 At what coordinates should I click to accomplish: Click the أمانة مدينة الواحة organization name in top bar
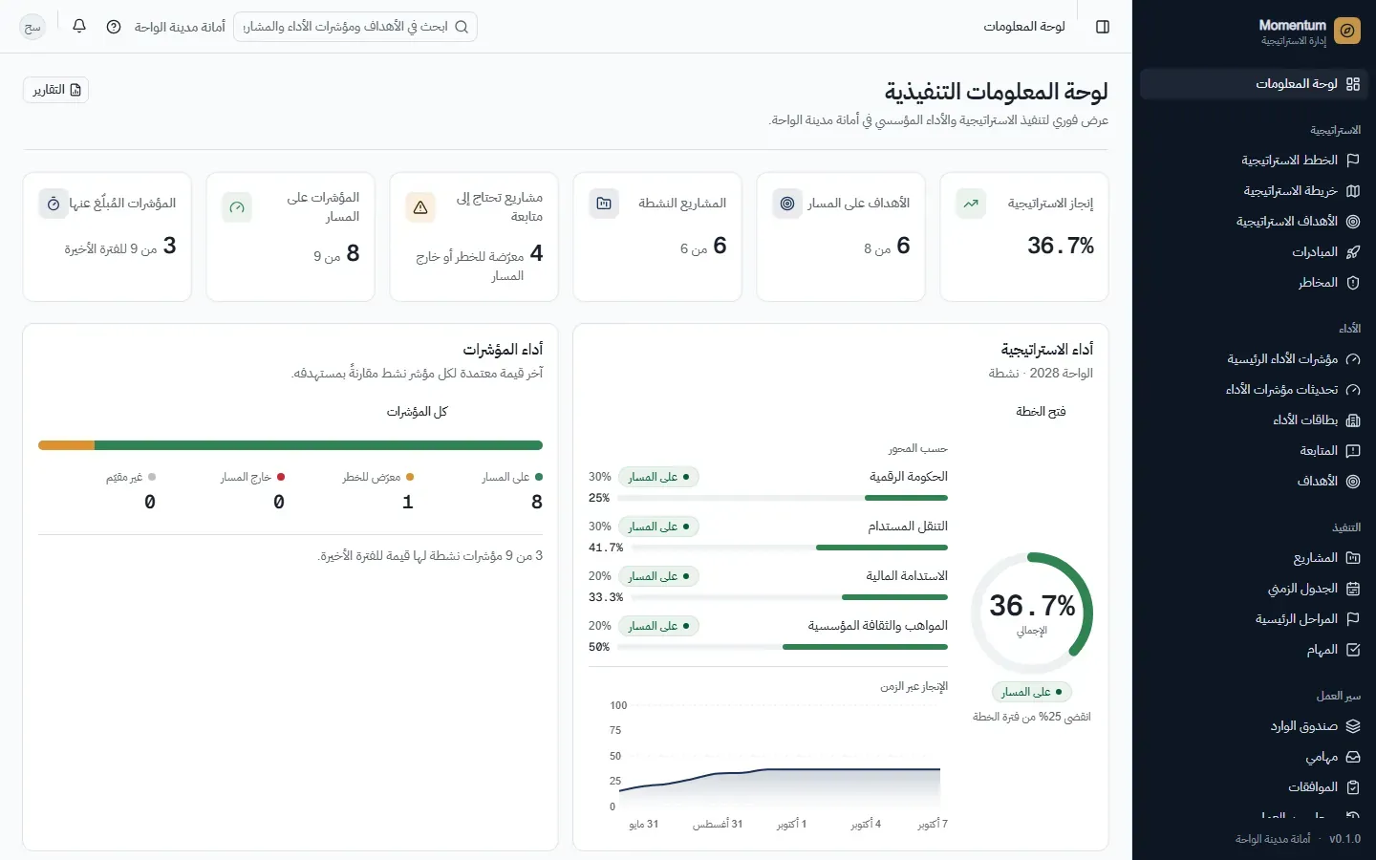click(x=180, y=27)
